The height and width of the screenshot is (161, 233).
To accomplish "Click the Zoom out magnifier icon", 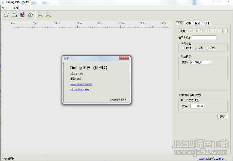I will point(48,15).
